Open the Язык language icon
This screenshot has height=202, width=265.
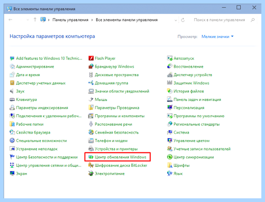[x=170, y=174]
